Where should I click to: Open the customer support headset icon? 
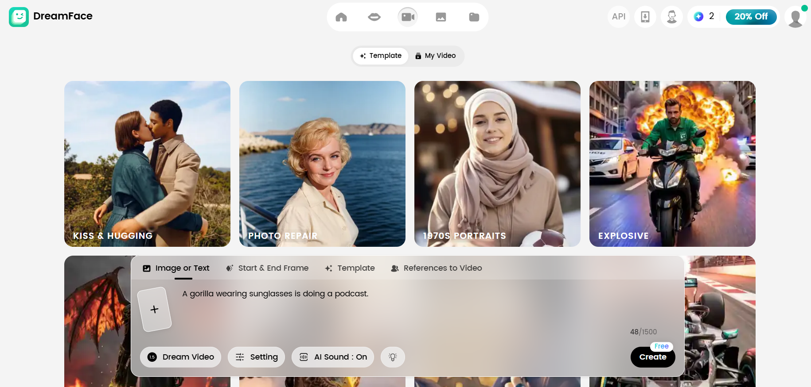672,17
